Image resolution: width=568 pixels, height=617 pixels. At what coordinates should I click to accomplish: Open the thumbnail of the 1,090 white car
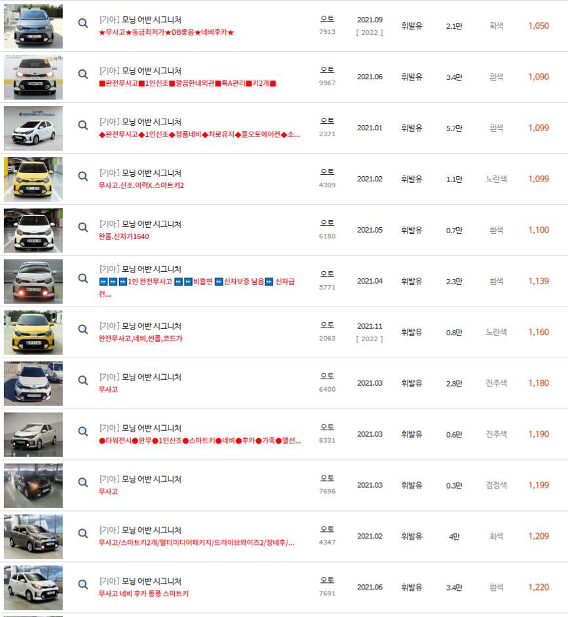[33, 77]
